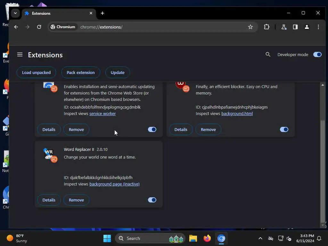Click the Chrome Web Store updater extension icon
The width and height of the screenshot is (328, 246).
click(50, 87)
